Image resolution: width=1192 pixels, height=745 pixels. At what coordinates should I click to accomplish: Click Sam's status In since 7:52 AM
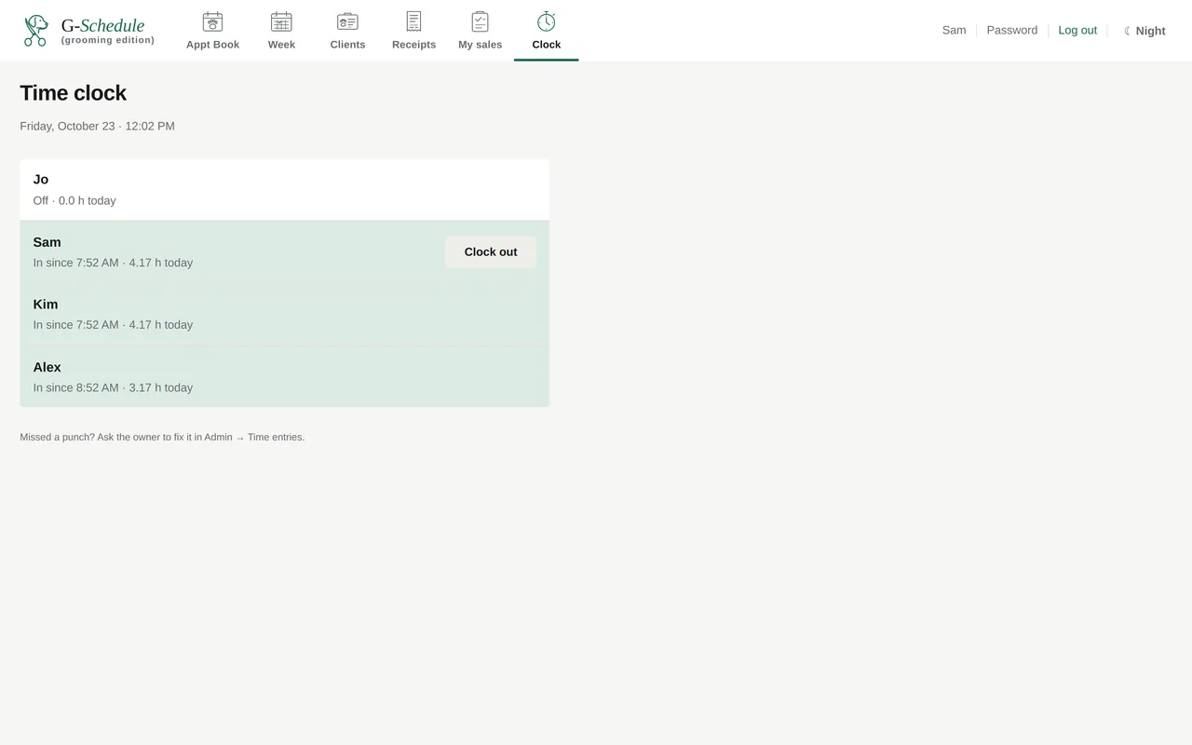(x=113, y=264)
